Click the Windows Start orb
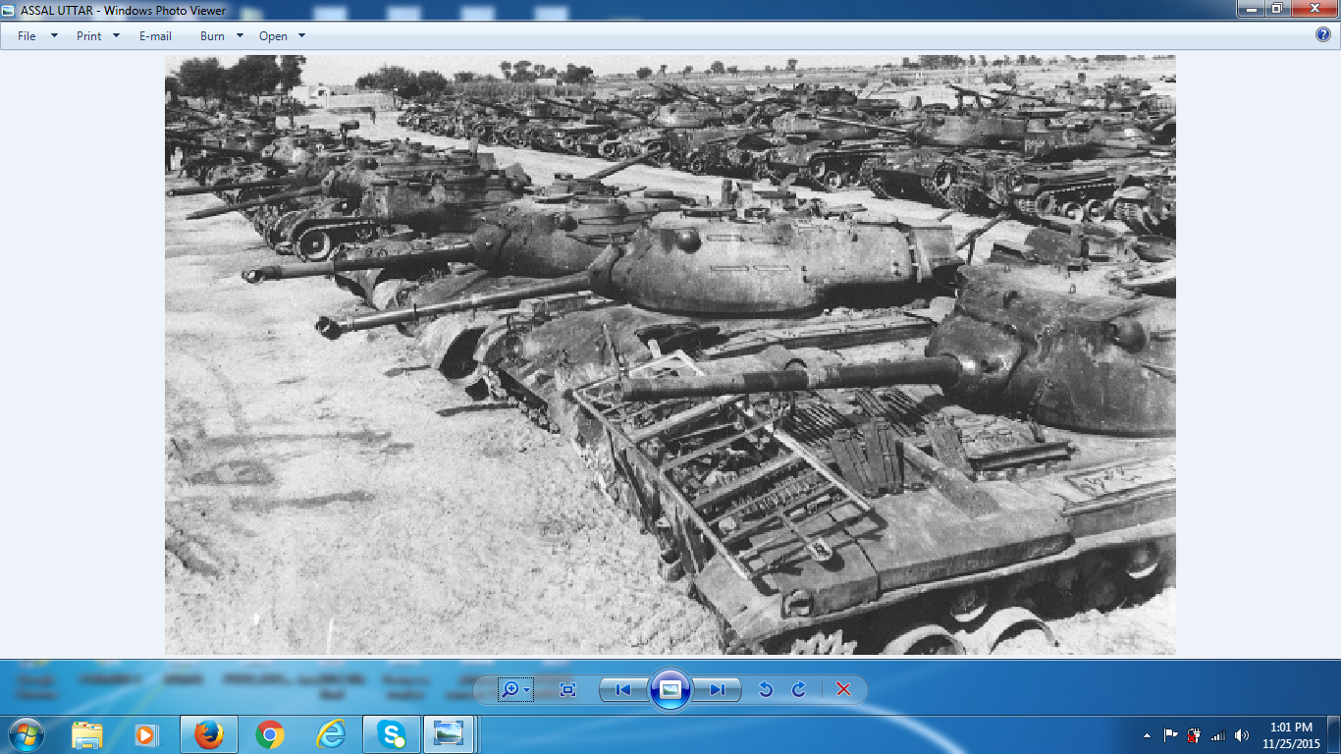The width and height of the screenshot is (1341, 754). tap(26, 734)
